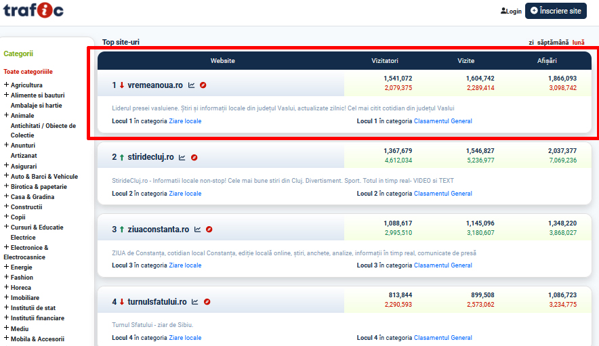599x346 pixels.
Task: Expand the Animale category
Action: (6, 115)
